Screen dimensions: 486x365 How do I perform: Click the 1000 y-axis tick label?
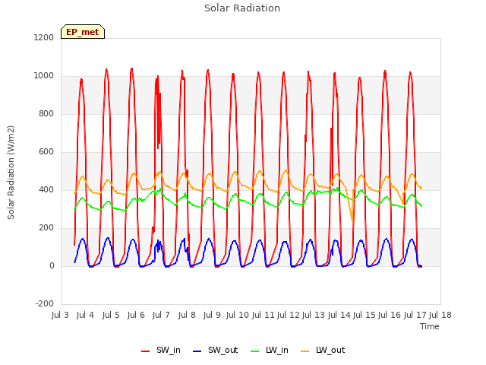[x=44, y=76]
